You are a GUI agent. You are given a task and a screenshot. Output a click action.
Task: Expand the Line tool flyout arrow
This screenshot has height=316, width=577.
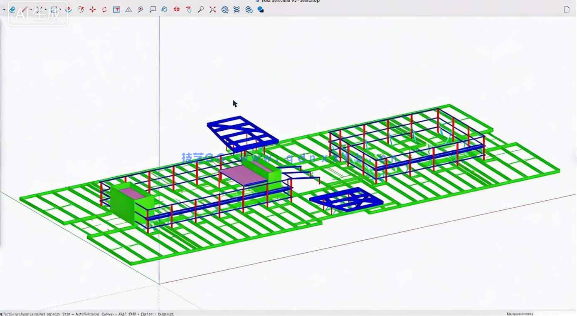(31, 9)
